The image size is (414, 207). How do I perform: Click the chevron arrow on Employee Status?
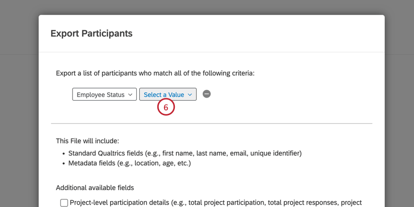tap(131, 95)
